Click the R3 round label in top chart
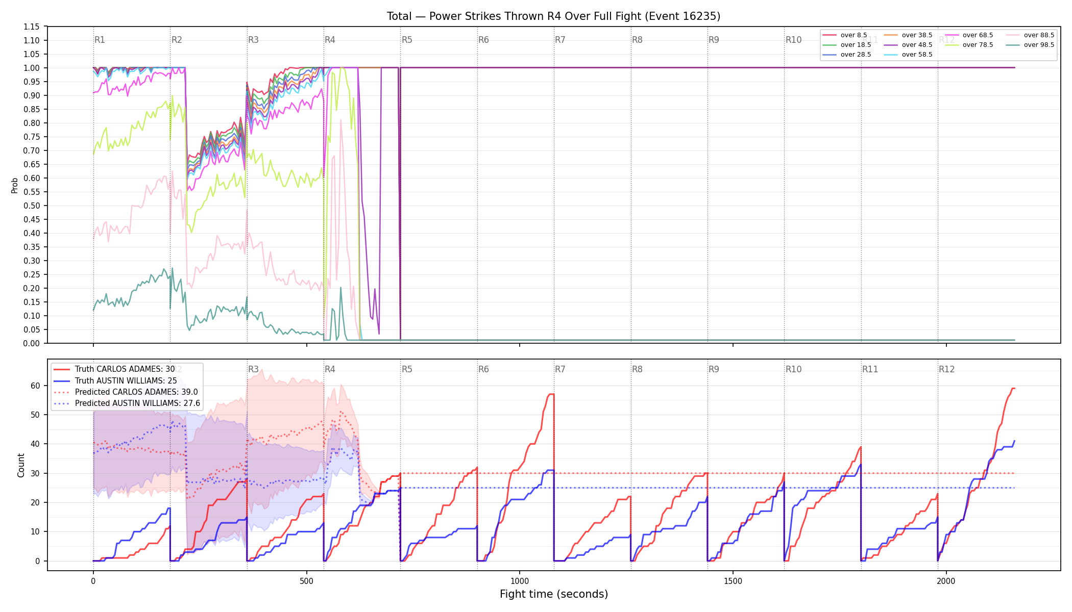 coord(253,40)
